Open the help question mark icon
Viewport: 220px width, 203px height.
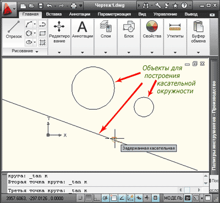[x=184, y=5]
